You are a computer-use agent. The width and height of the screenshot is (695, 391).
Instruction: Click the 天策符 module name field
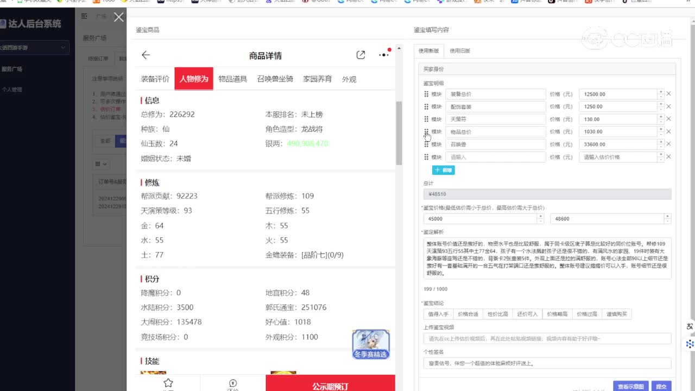coord(495,119)
